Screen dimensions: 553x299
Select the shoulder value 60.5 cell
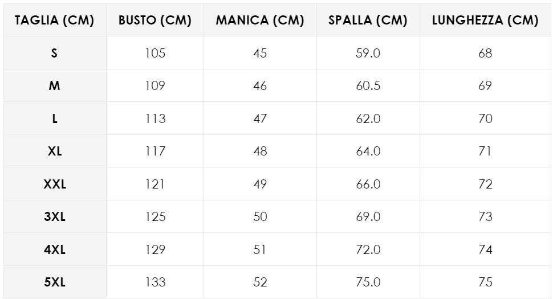[x=368, y=85]
